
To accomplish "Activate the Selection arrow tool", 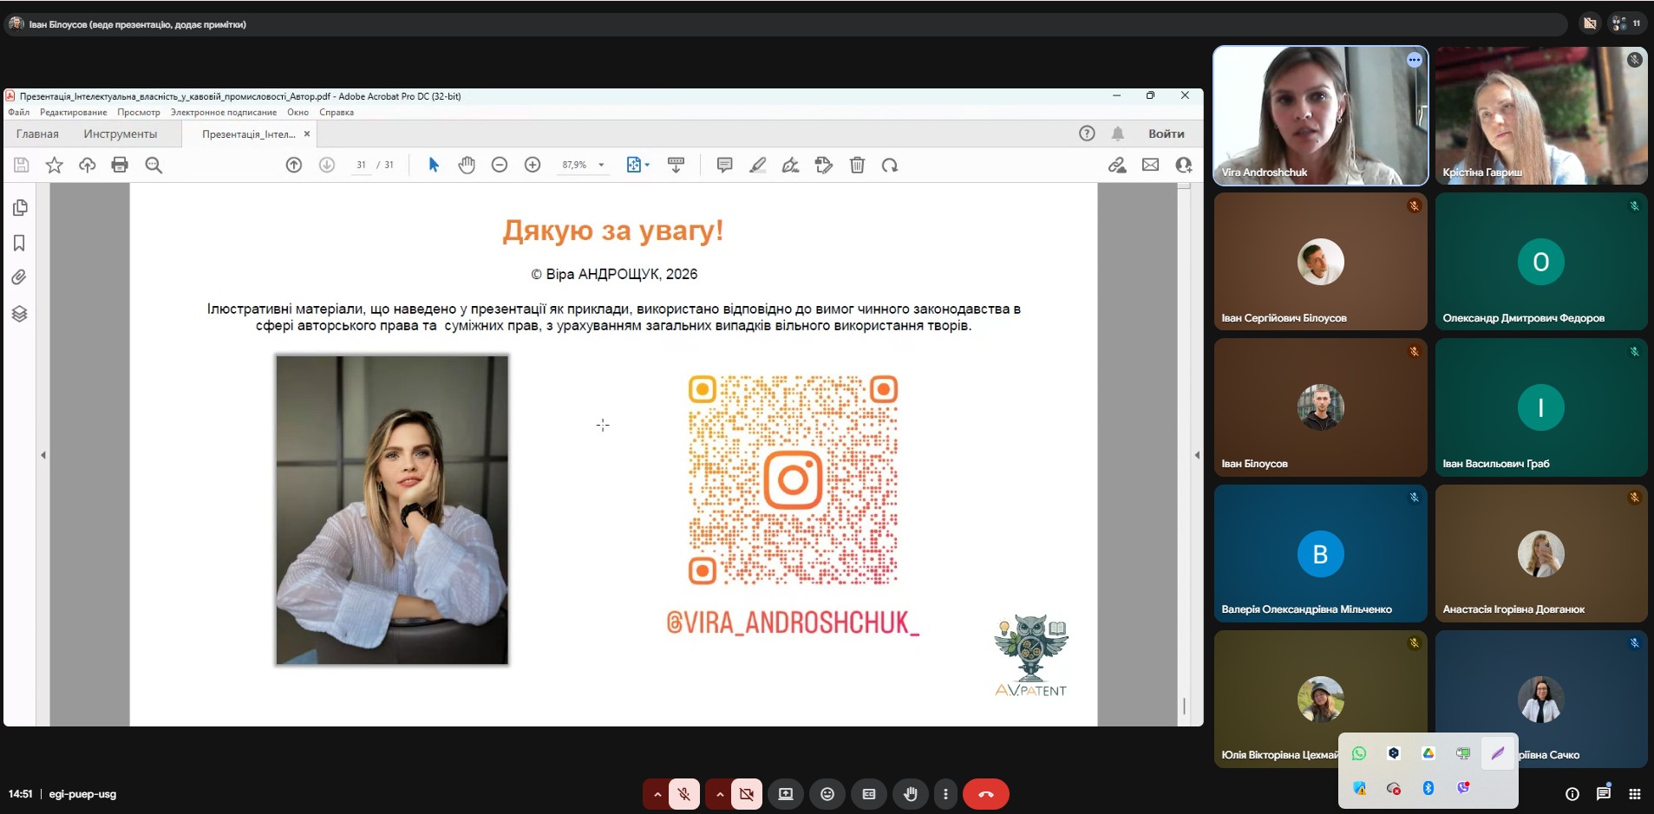I will click(x=434, y=165).
